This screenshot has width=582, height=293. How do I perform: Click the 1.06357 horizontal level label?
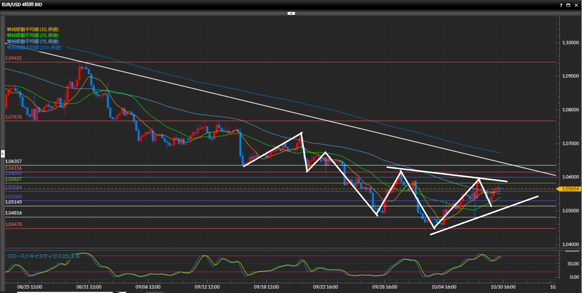(x=14, y=162)
